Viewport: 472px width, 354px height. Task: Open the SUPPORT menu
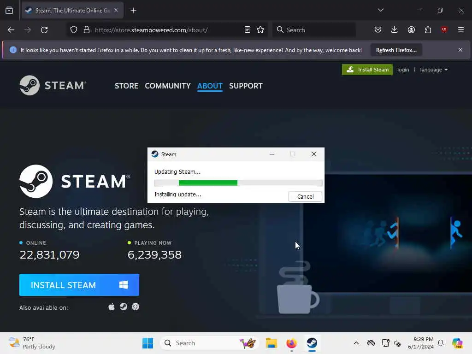246,86
